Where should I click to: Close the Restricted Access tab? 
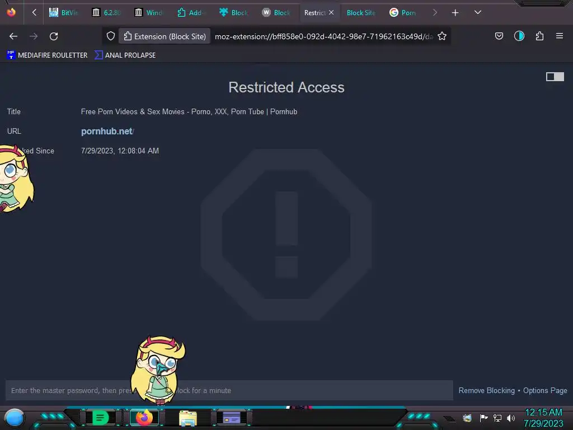(x=331, y=12)
